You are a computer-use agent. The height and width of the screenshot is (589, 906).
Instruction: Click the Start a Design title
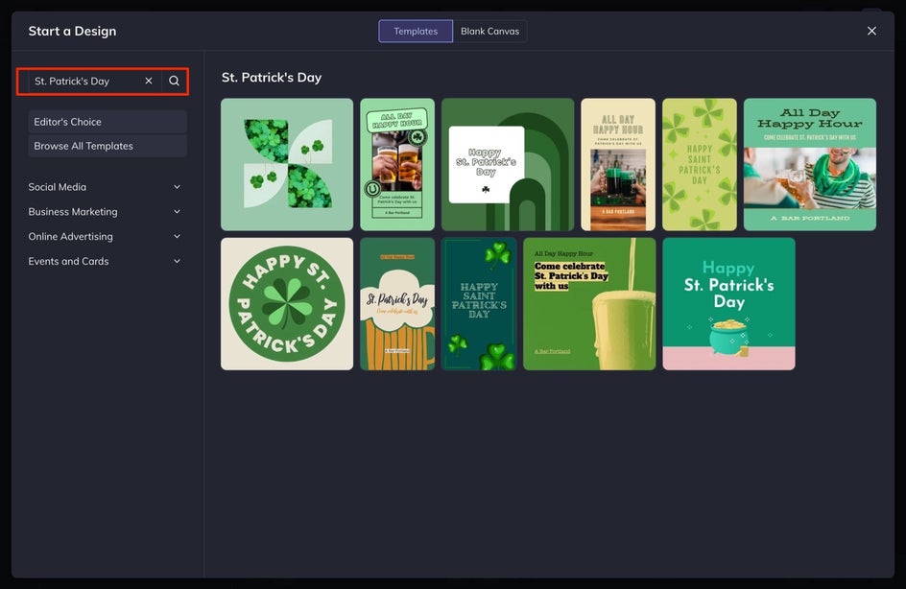[72, 32]
